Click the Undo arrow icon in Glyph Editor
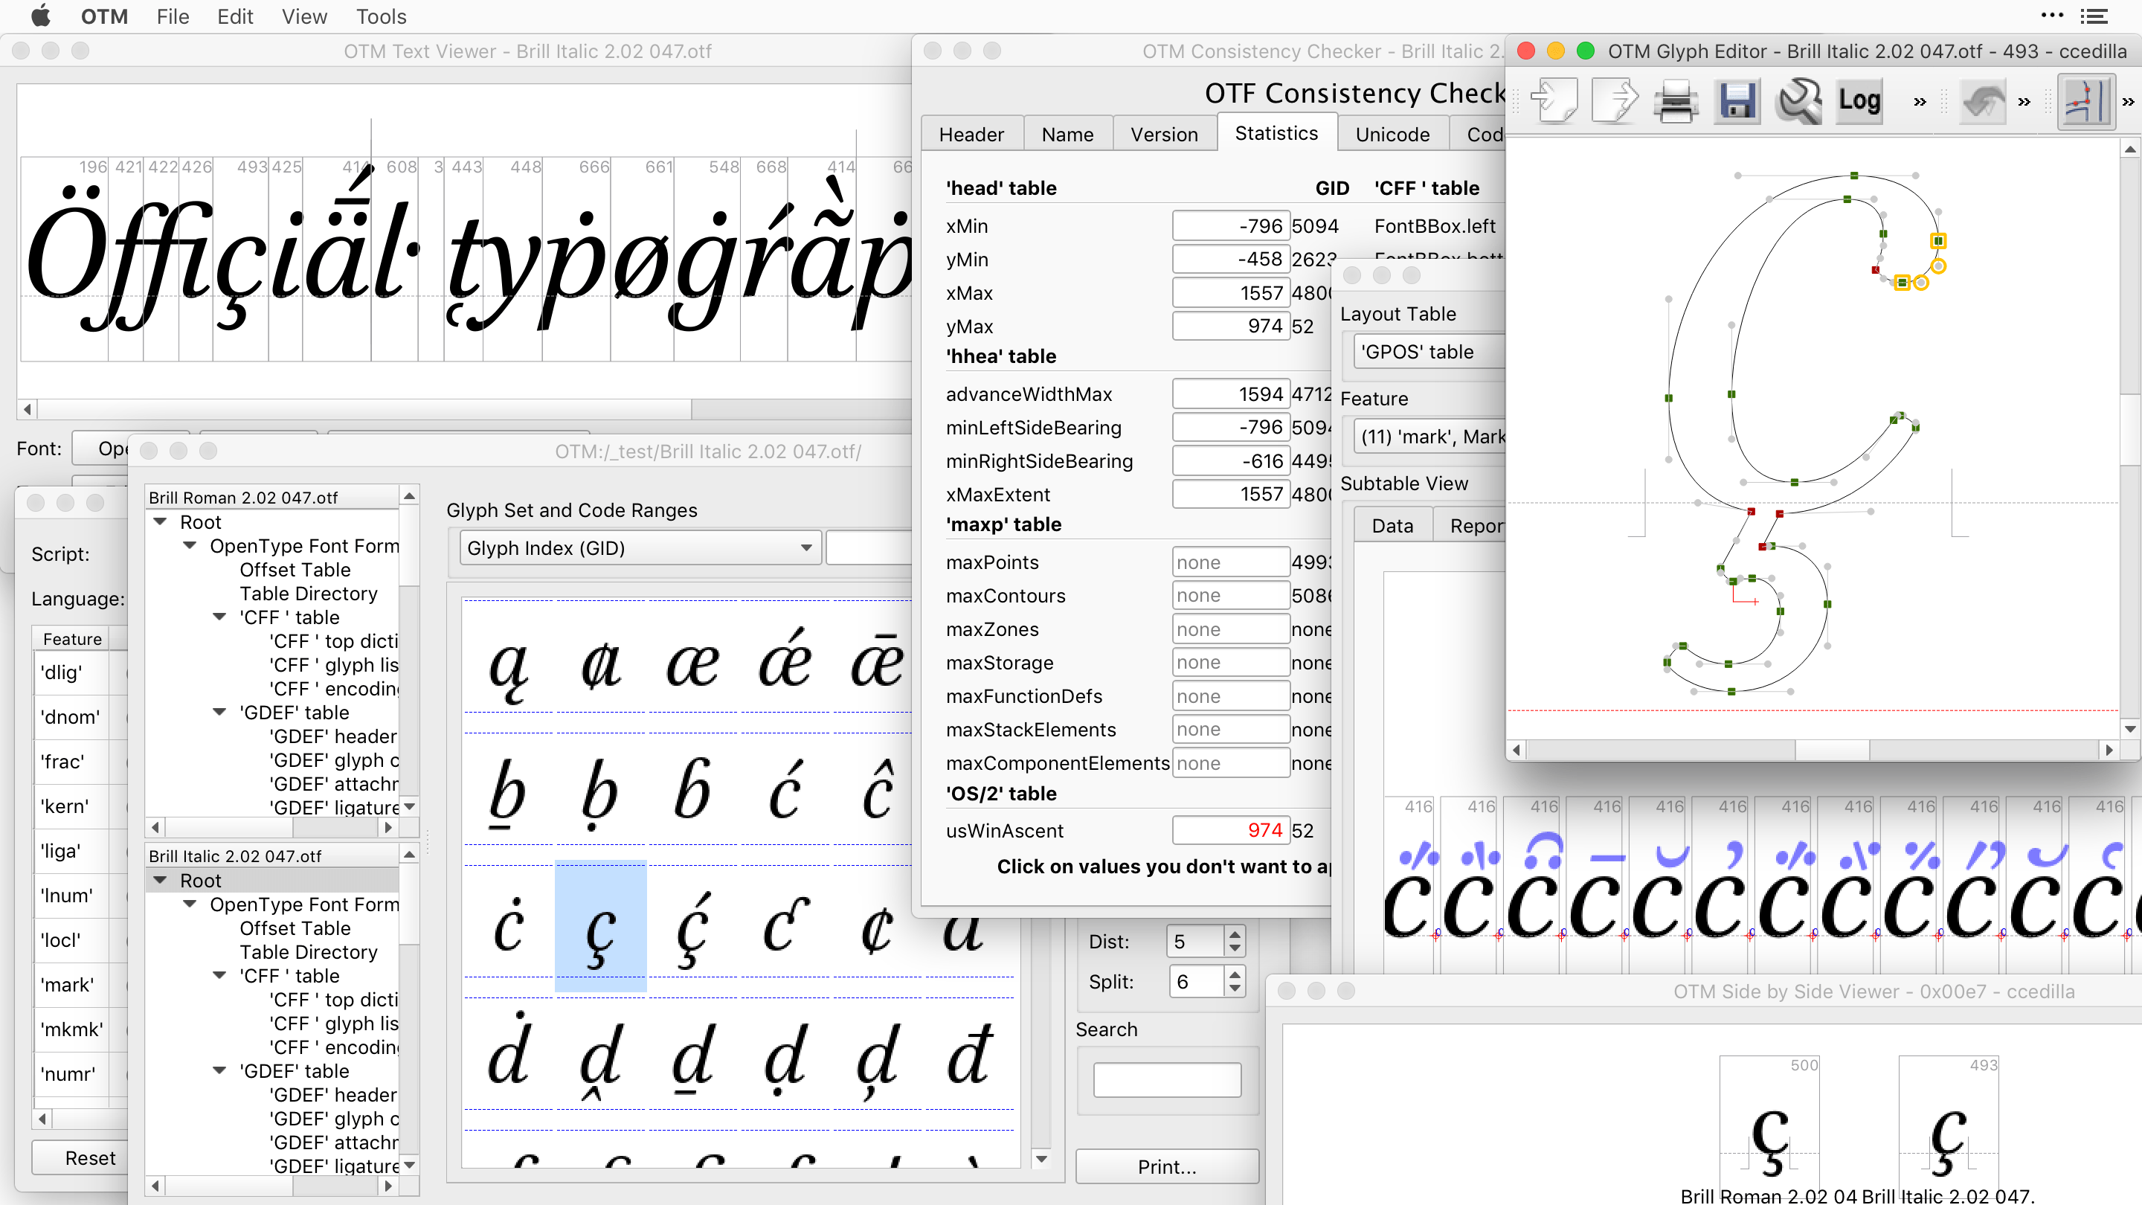 point(1983,101)
